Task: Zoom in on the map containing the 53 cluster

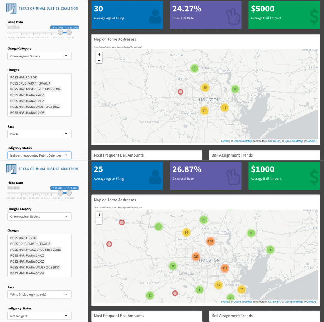Action: [99, 54]
